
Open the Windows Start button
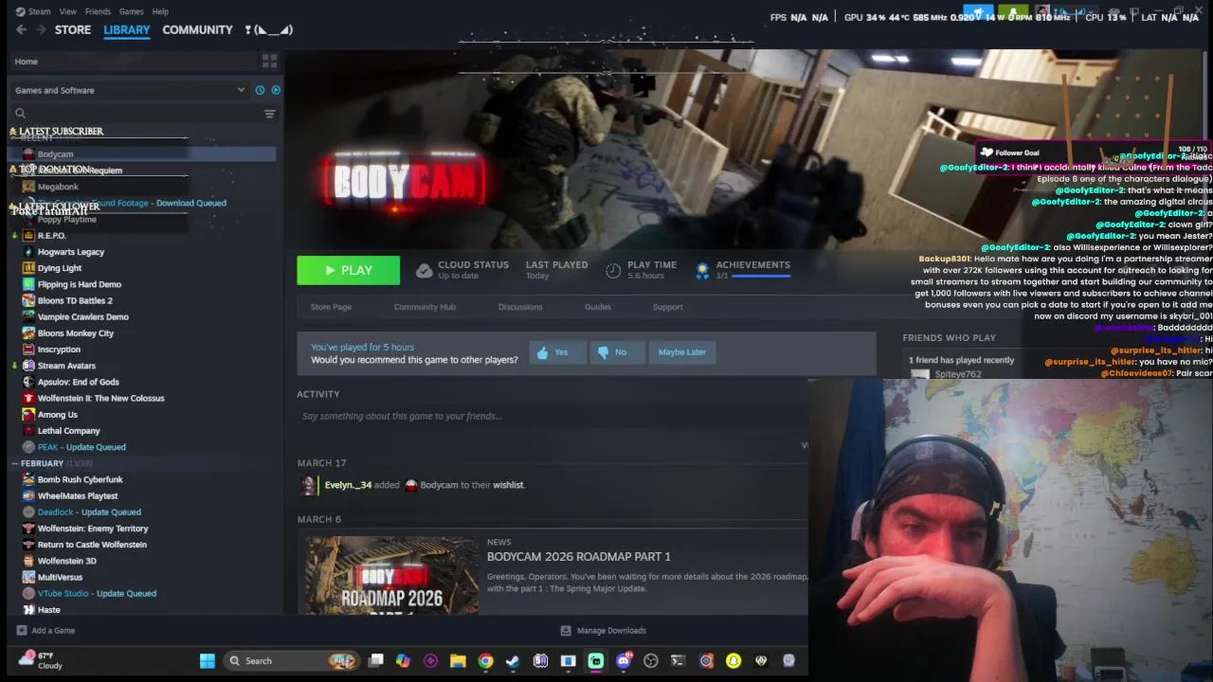(207, 661)
